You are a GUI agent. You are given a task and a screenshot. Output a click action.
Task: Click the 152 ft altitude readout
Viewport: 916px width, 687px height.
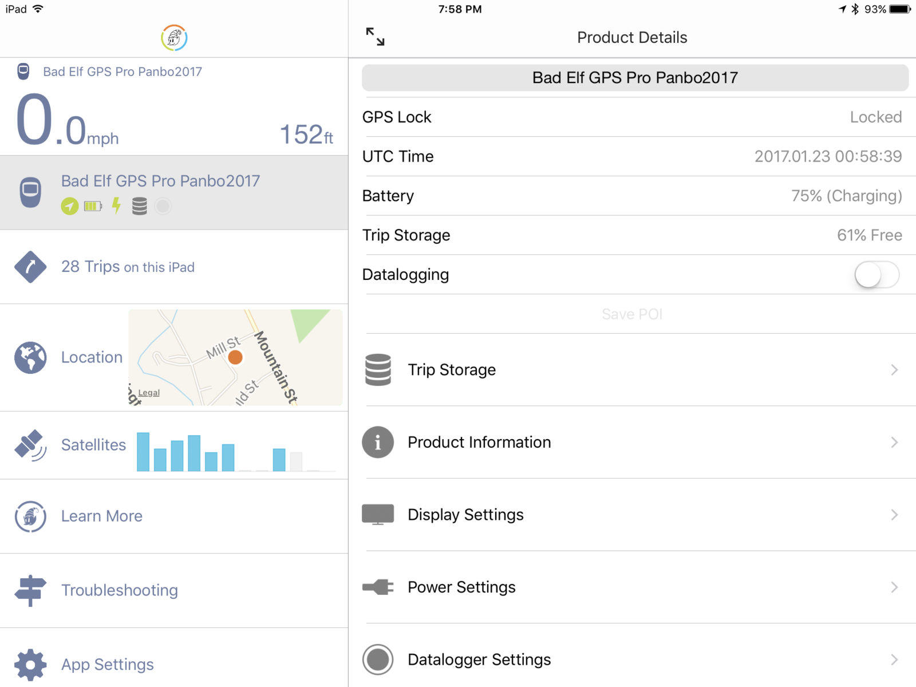[x=306, y=135]
